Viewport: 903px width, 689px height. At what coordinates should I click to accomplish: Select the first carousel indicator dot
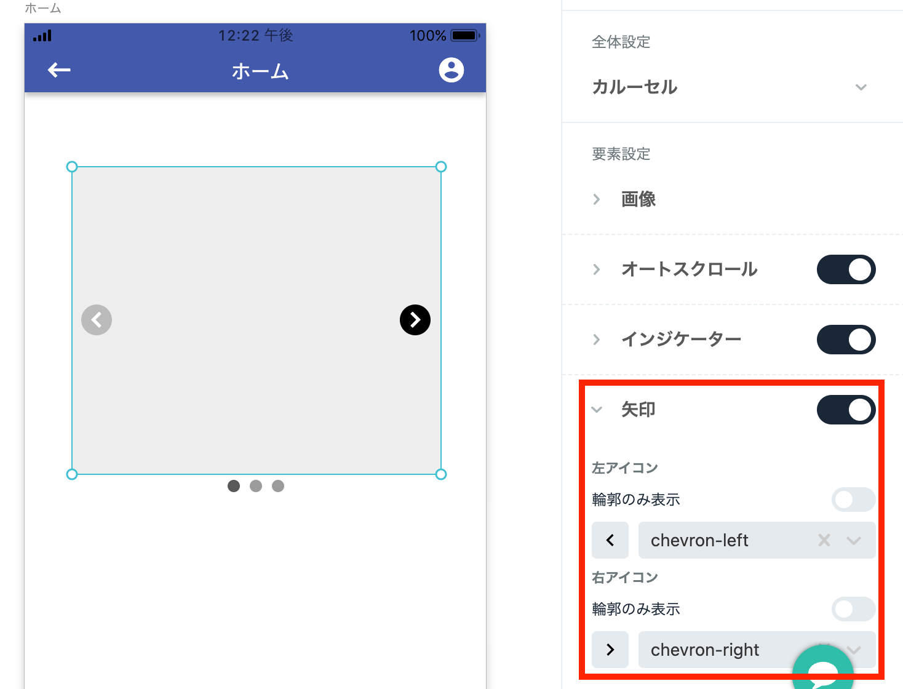coord(234,486)
